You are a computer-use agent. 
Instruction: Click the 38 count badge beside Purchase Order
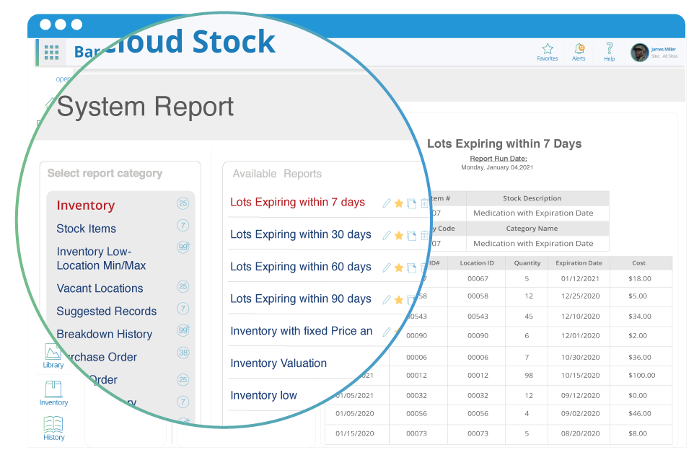click(x=183, y=353)
